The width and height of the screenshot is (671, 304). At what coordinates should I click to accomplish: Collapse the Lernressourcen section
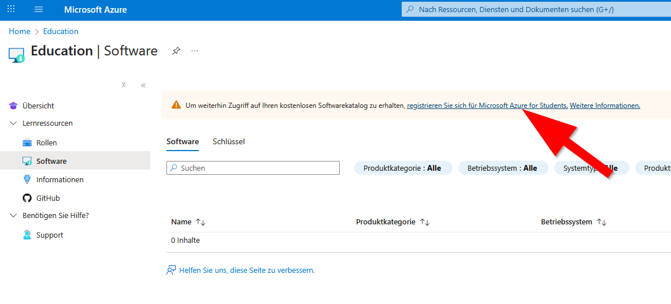(13, 123)
